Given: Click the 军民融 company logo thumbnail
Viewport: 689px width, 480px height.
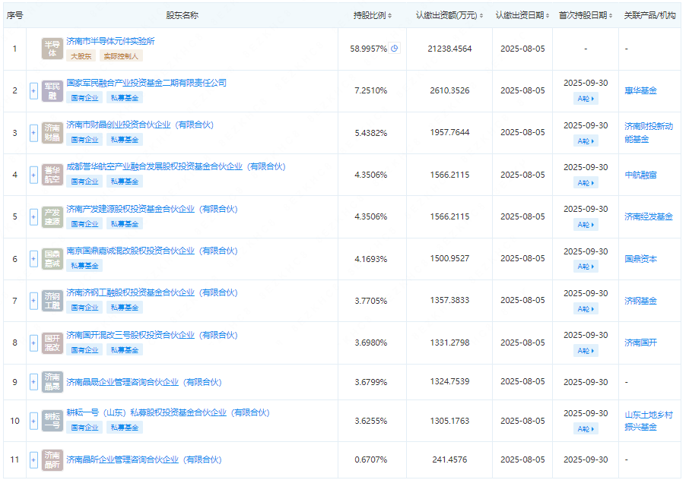Looking at the screenshot, I should point(52,90).
